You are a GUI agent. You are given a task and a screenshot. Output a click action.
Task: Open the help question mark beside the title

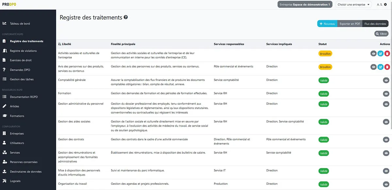click(x=126, y=18)
